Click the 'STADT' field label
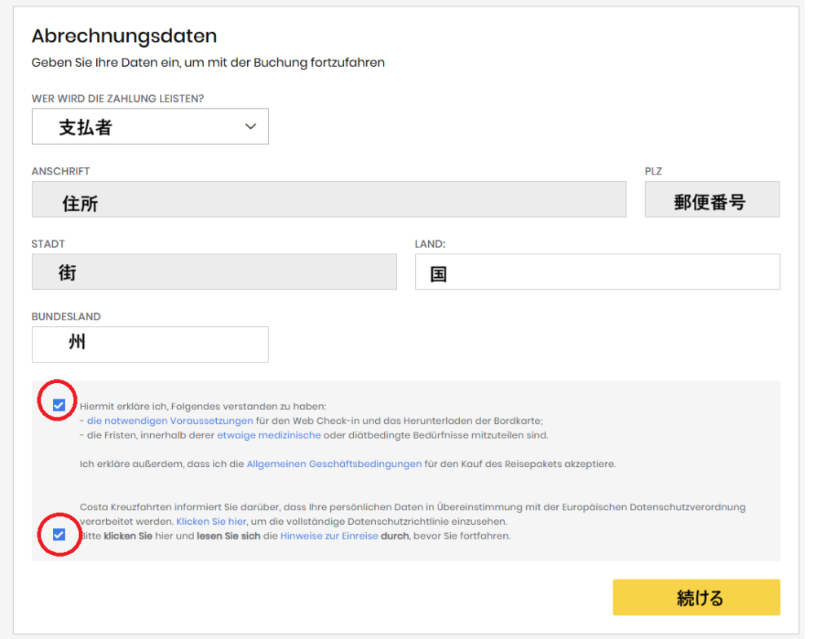This screenshot has height=639, width=835. 48,244
